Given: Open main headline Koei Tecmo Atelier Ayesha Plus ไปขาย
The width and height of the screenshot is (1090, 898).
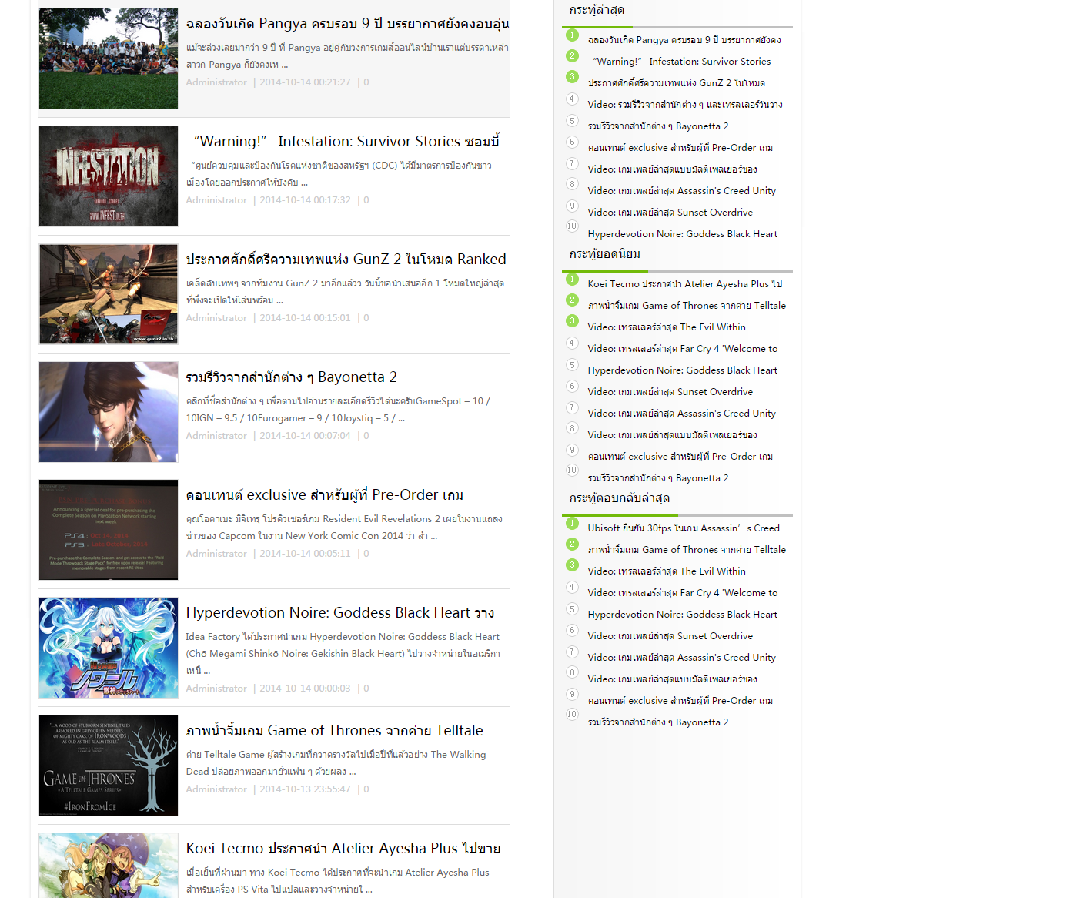Looking at the screenshot, I should pyautogui.click(x=343, y=849).
